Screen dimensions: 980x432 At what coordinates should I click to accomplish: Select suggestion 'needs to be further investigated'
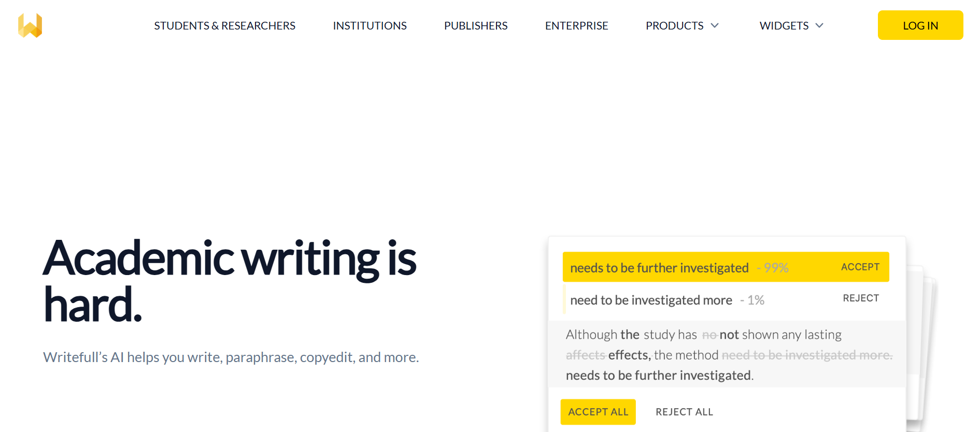659,268
